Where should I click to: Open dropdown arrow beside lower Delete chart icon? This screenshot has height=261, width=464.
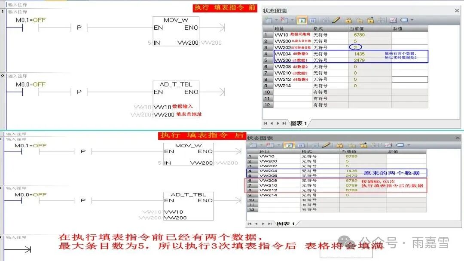pyautogui.click(x=278, y=145)
